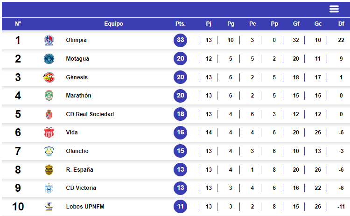Click the Génesis team logo
The width and height of the screenshot is (350, 216).
click(x=49, y=77)
